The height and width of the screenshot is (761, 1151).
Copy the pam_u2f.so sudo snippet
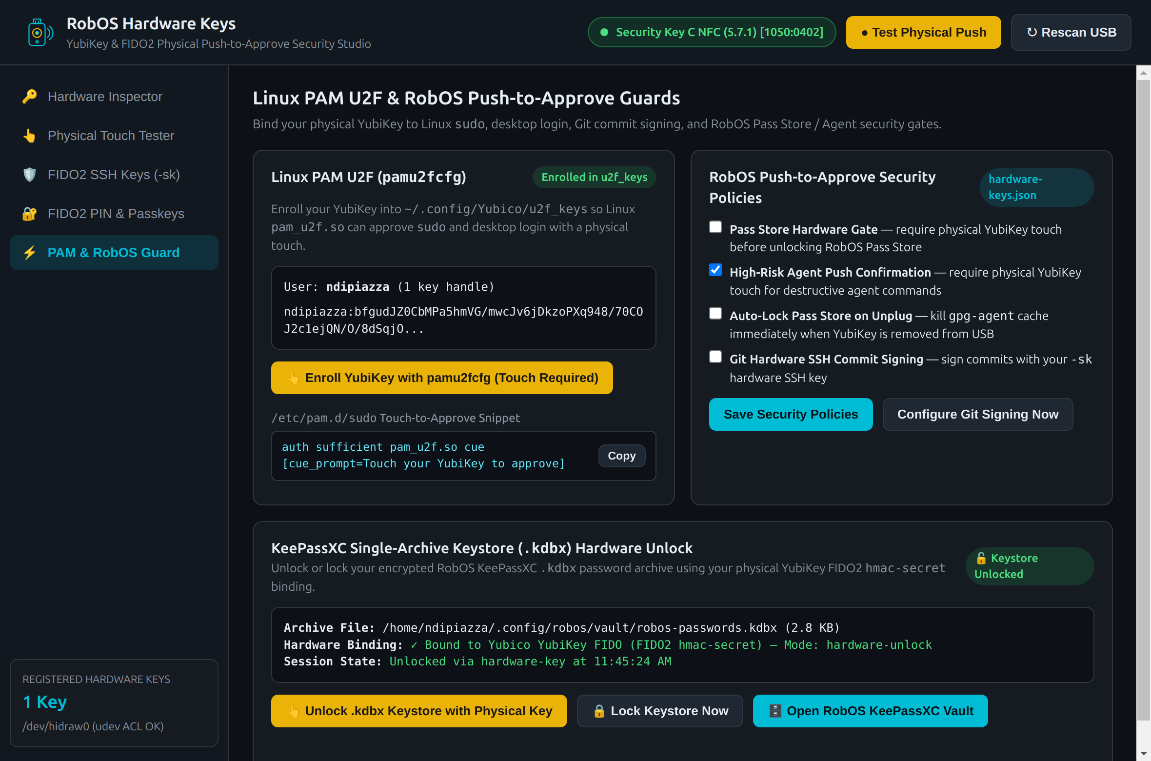(621, 456)
